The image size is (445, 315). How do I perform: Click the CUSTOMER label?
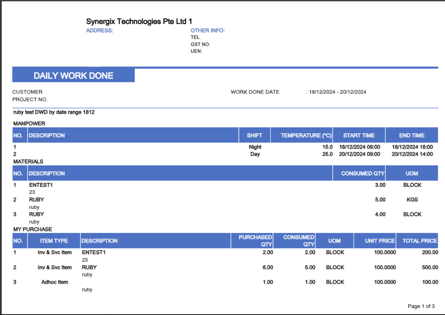pyautogui.click(x=27, y=92)
